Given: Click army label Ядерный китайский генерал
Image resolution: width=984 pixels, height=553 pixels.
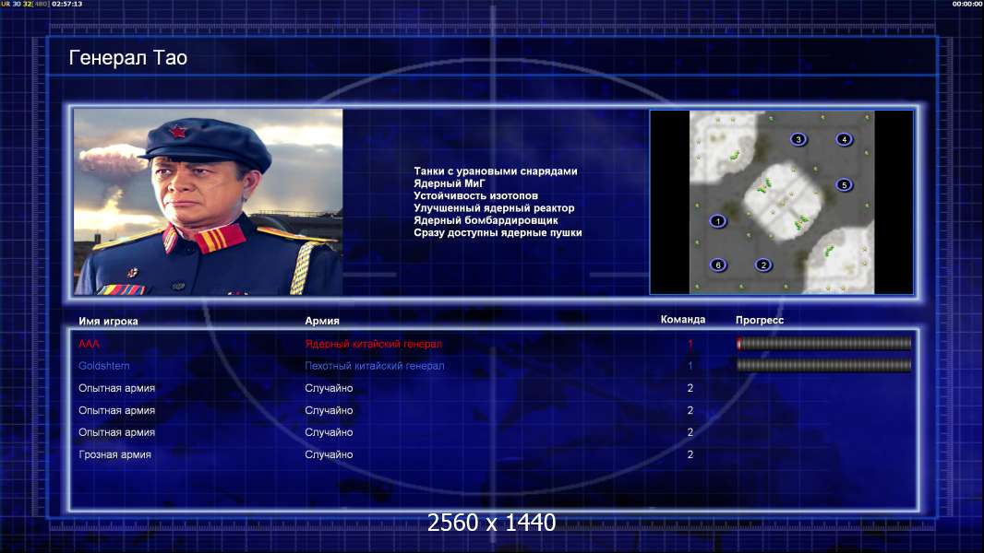Looking at the screenshot, I should coord(373,344).
